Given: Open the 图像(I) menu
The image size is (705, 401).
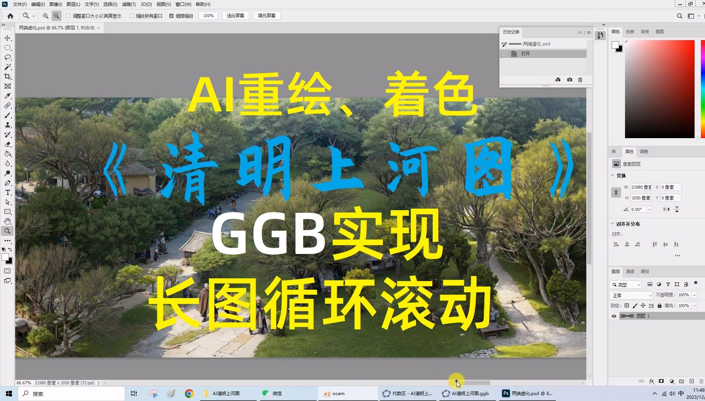Looking at the screenshot, I should point(56,4).
